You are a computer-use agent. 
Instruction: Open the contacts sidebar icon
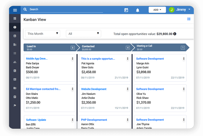pos(15,36)
